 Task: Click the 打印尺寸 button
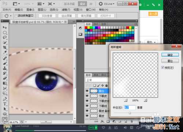[x=106, y=16]
